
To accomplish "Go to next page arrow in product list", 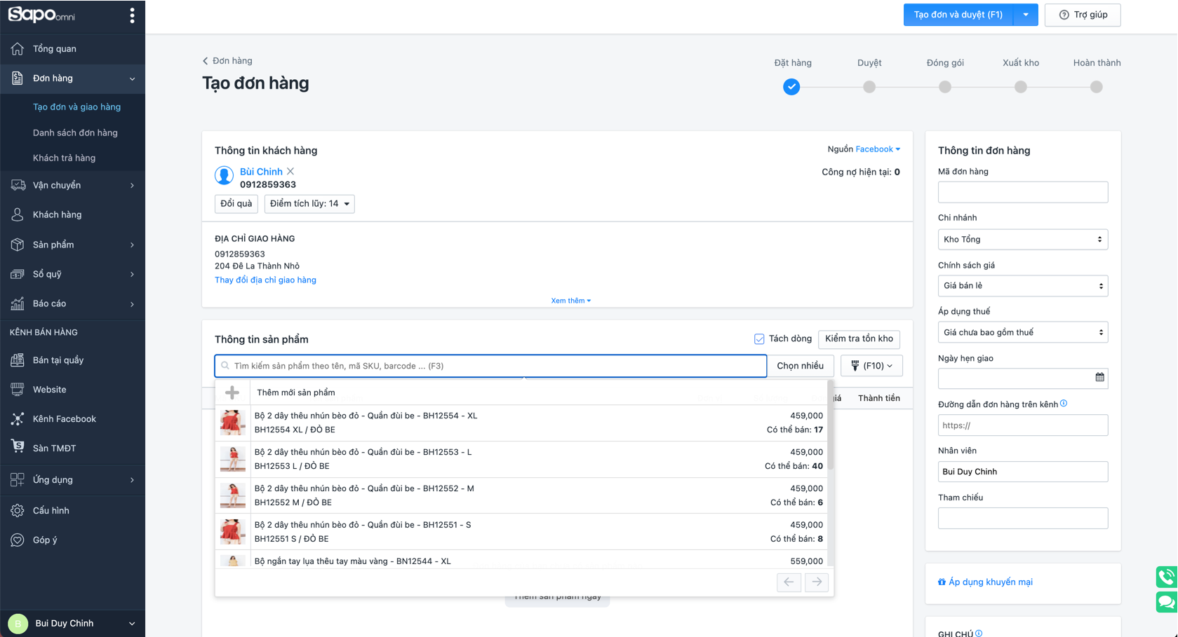I will tap(817, 582).
